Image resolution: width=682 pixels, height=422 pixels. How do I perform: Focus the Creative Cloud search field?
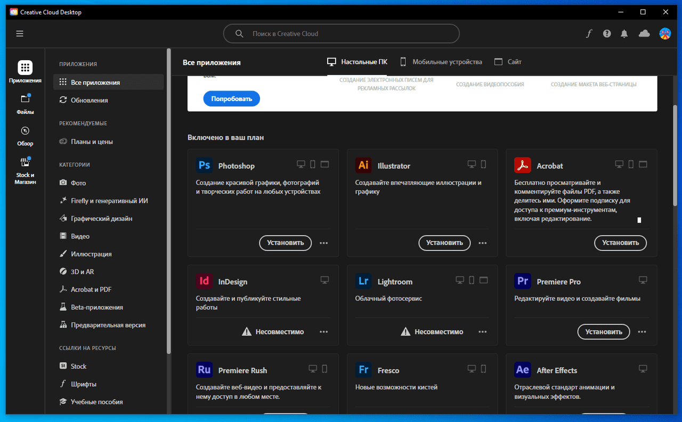pyautogui.click(x=341, y=34)
